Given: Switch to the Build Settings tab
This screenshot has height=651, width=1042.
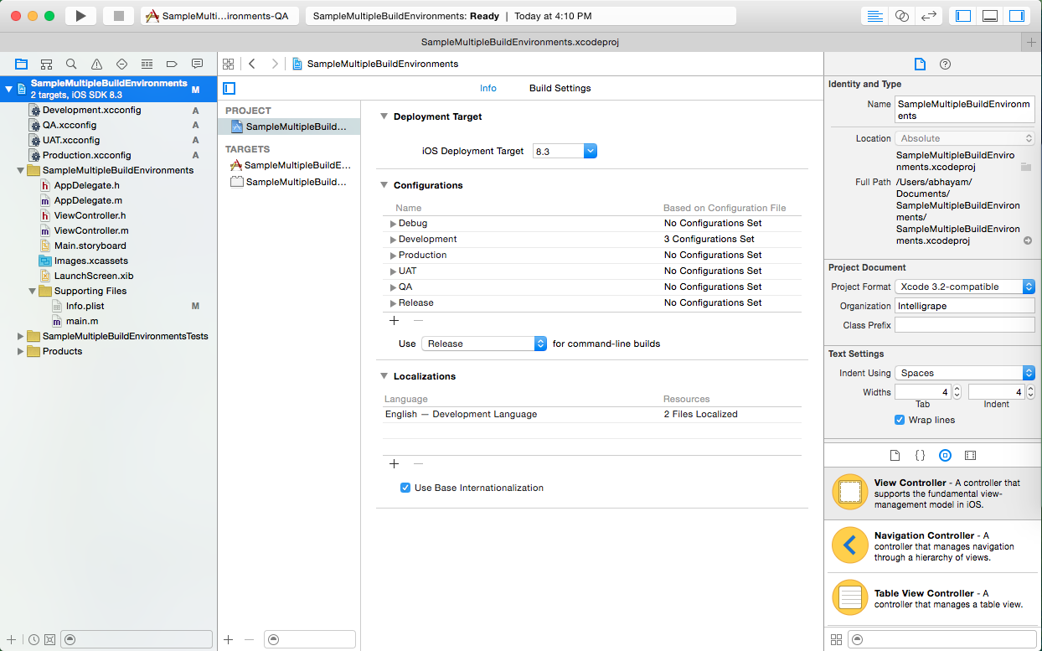Looking at the screenshot, I should 560,88.
